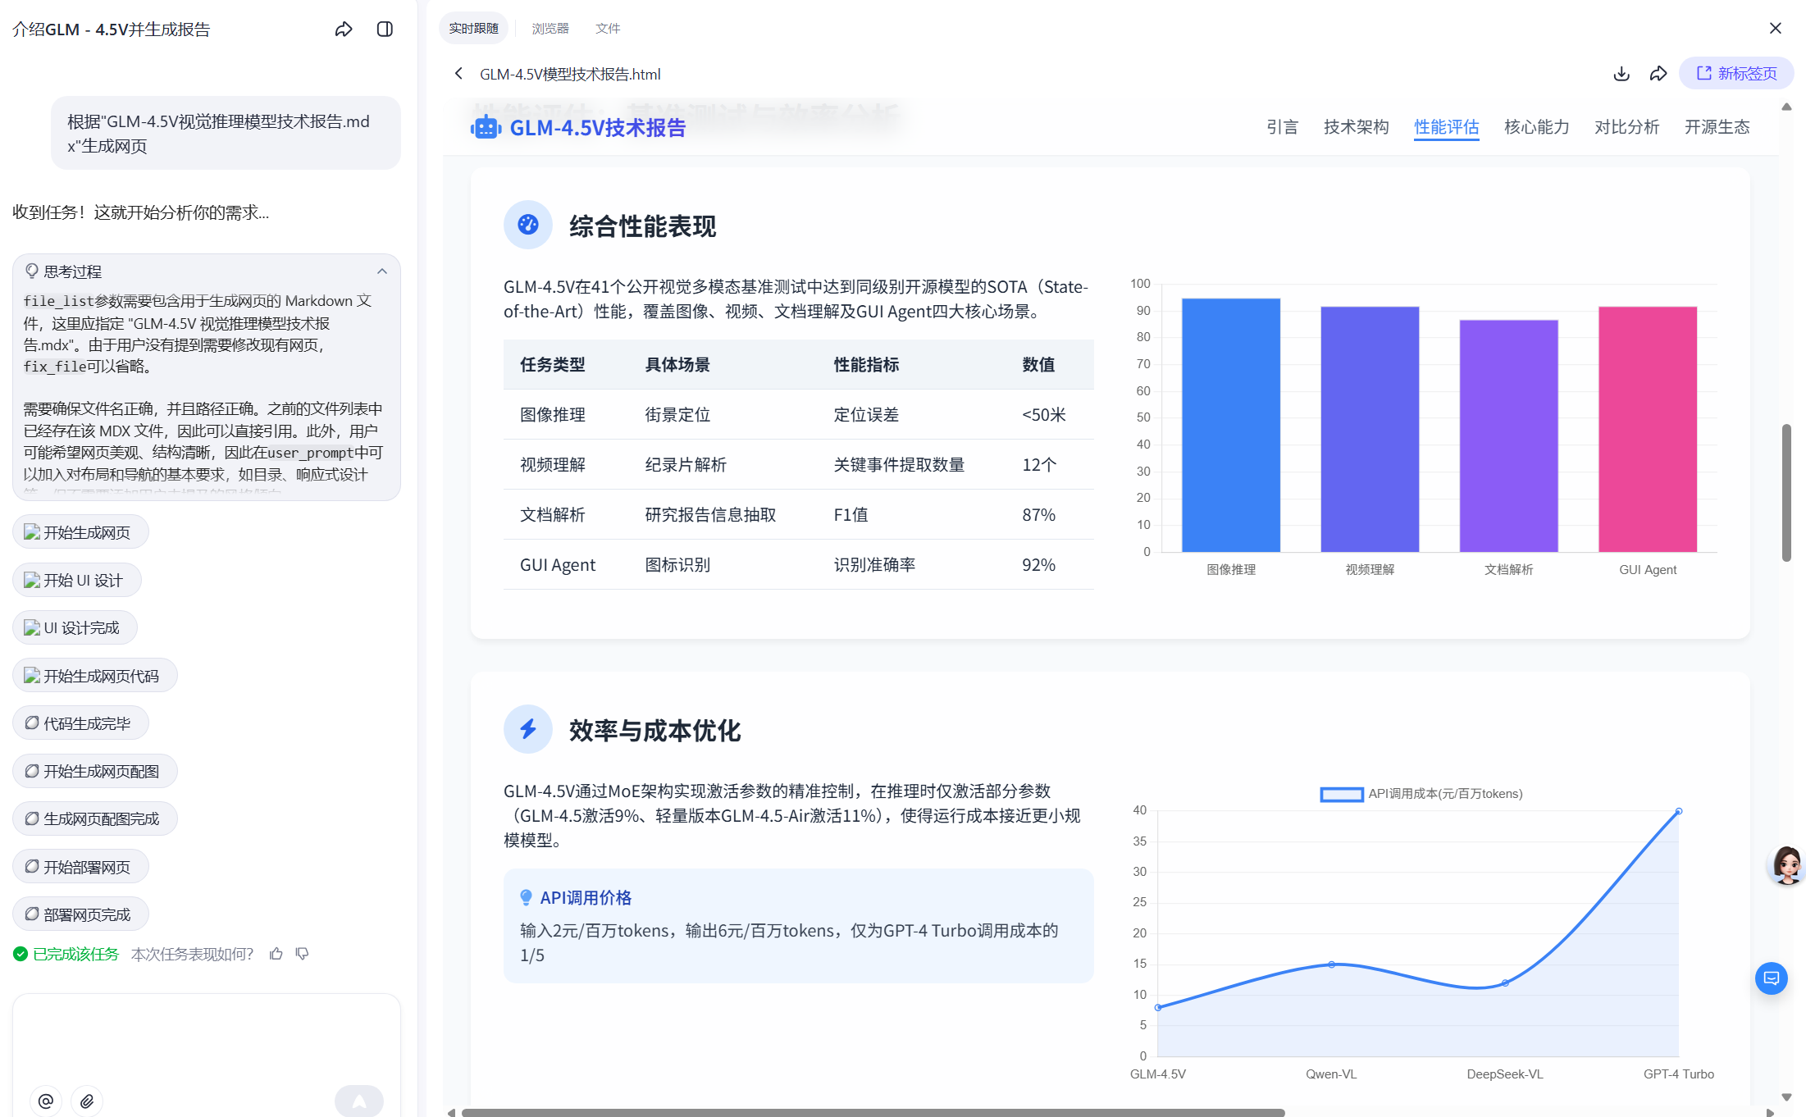Click the pink GUI Agent chart bar

point(1648,429)
